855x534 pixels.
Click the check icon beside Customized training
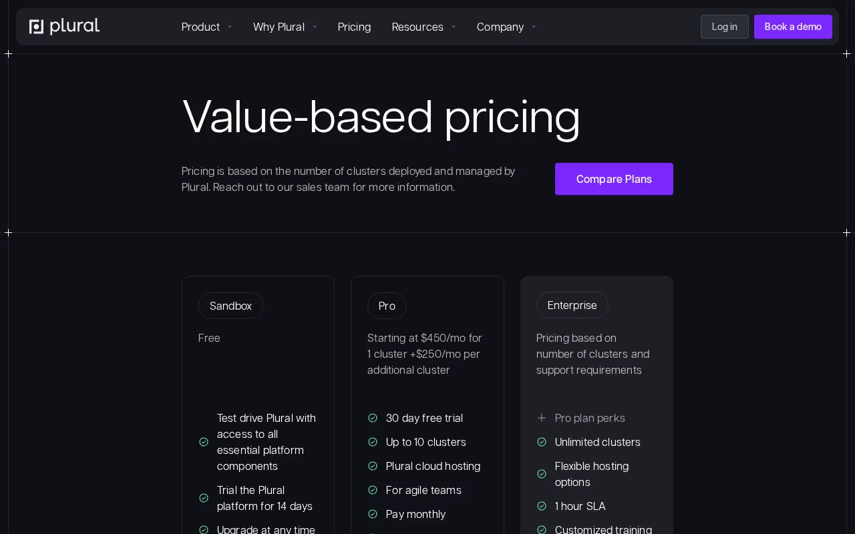tap(542, 530)
